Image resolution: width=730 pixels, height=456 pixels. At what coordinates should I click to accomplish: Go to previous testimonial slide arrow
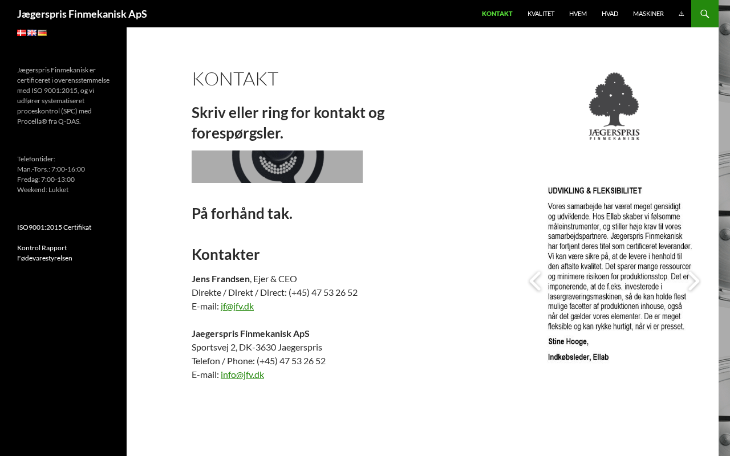tap(534, 281)
